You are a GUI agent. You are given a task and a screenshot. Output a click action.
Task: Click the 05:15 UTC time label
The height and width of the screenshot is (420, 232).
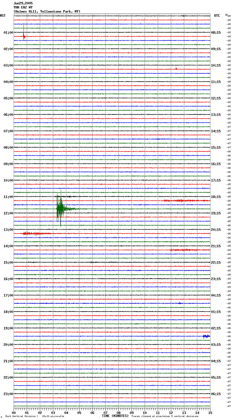tap(216, 378)
